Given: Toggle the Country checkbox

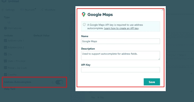Looking at the screenshot, I should coord(5,75).
